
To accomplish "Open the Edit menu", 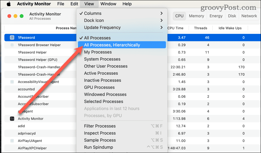I will (x=74, y=4).
